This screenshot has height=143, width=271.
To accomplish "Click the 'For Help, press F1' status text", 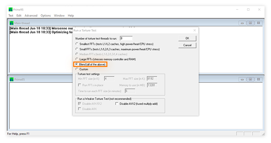I will 18,134.
